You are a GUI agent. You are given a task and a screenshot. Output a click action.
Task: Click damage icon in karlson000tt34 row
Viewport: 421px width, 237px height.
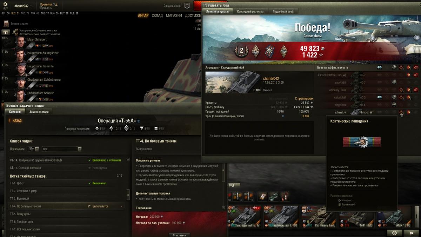pyautogui.click(x=409, y=75)
